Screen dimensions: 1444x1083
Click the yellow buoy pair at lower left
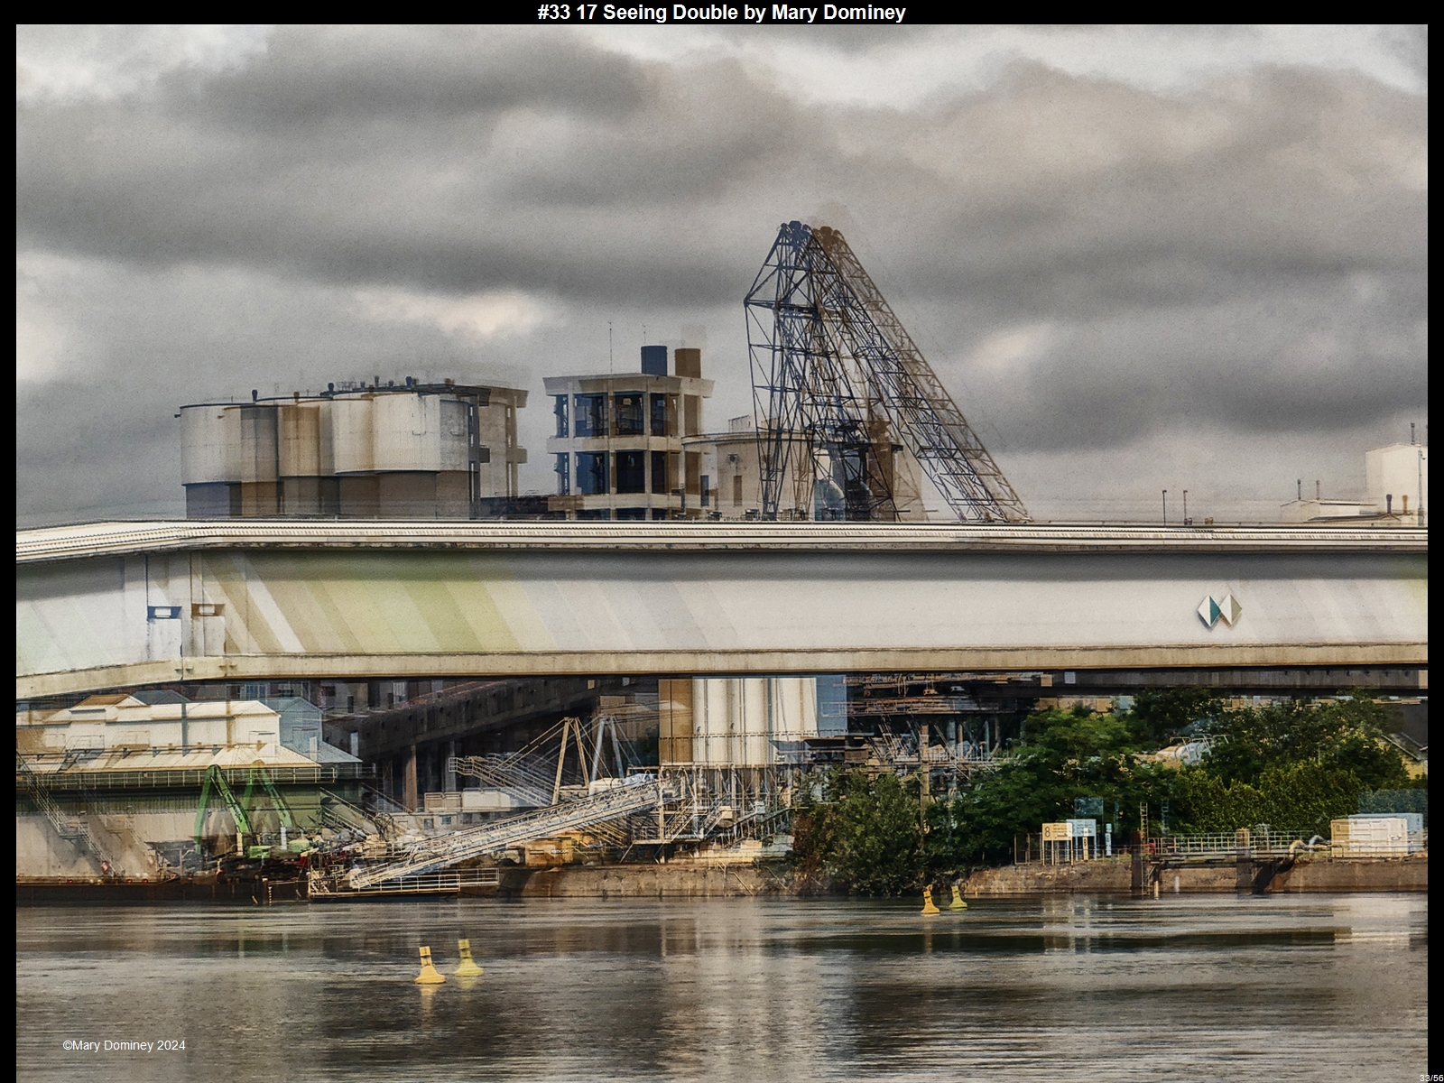[448, 962]
